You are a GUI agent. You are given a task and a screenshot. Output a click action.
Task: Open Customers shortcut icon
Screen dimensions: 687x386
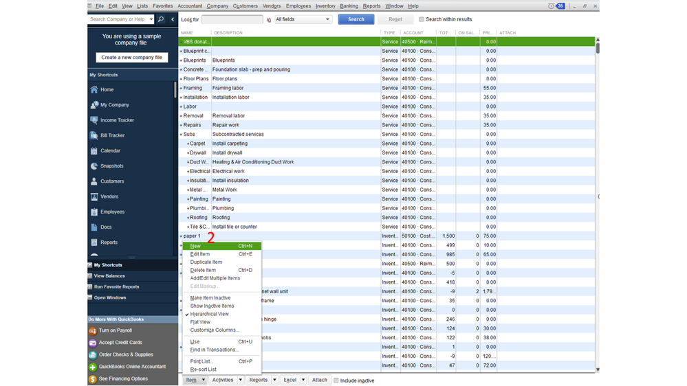coord(94,181)
